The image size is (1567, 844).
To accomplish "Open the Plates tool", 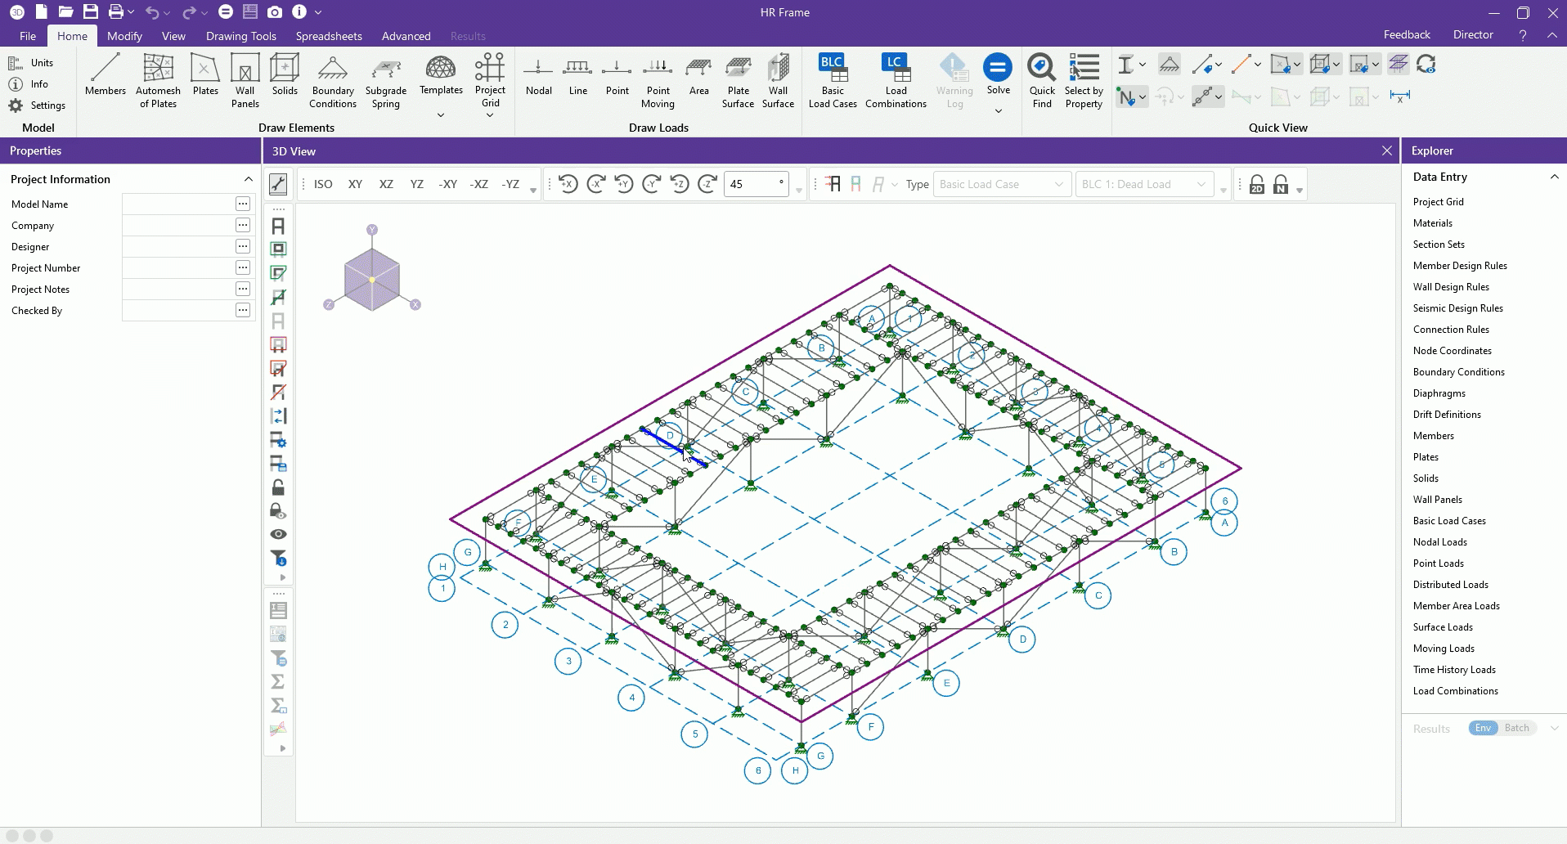I will [204, 79].
